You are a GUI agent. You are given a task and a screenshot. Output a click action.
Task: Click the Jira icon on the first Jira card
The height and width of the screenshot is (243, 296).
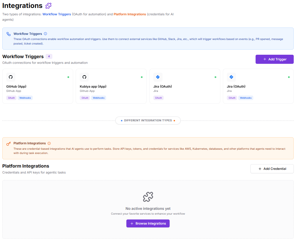158,77
